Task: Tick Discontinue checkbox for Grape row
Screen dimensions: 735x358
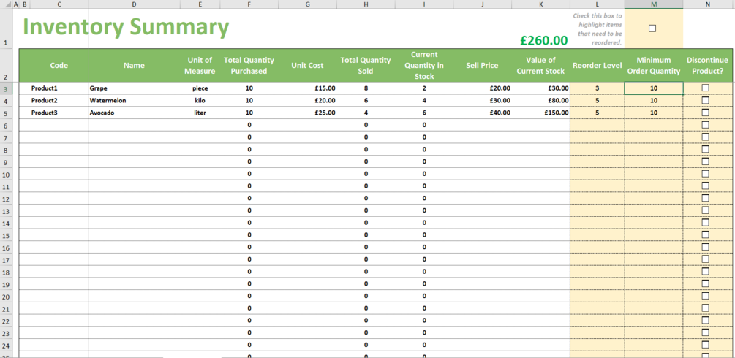Action: tap(705, 88)
